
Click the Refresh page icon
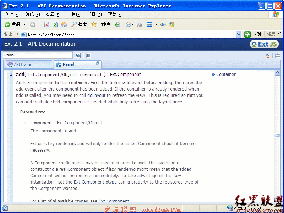pyautogui.click(x=55, y=24)
